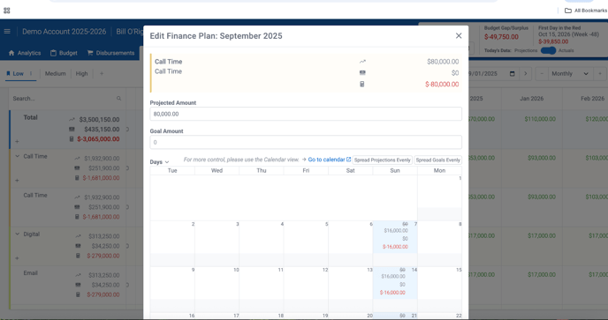The height and width of the screenshot is (320, 608).
Task: Click the $80,000.00 projected value
Action: point(443,62)
